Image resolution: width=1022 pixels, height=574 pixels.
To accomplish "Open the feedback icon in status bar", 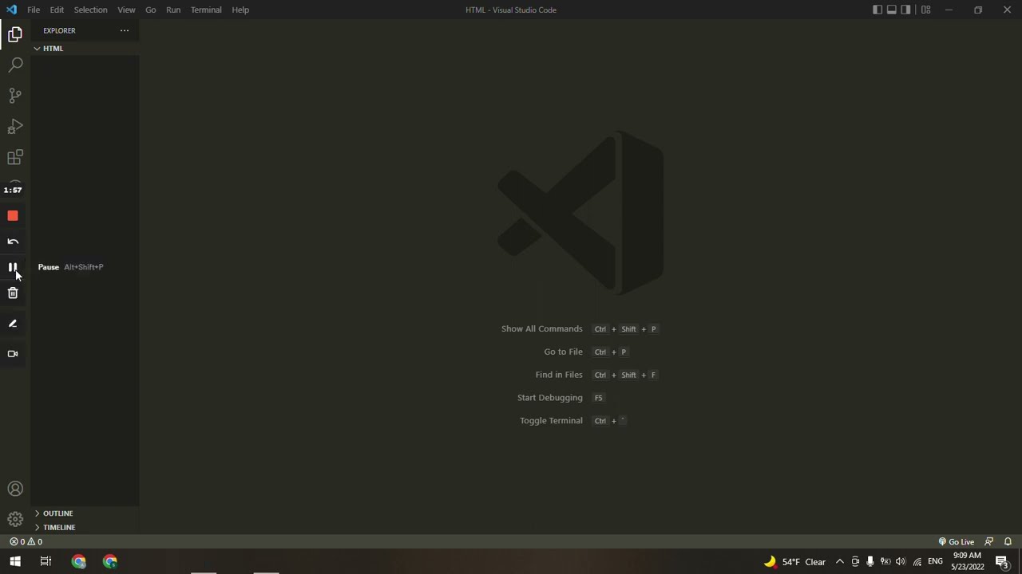I will click(989, 542).
